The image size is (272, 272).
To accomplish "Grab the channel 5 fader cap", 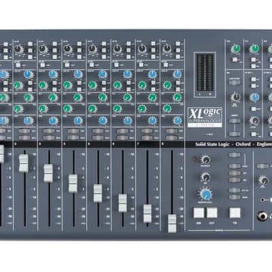I will coord(98,193).
